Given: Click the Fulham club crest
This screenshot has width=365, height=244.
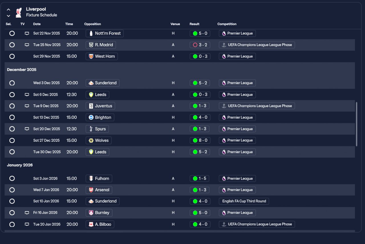Looking at the screenshot, I should pos(91,178).
